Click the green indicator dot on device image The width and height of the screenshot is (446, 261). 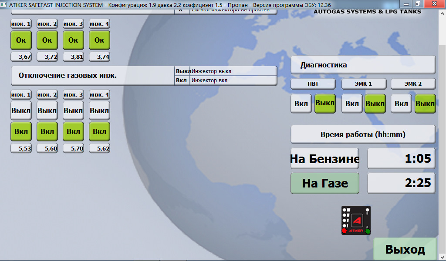pos(368,231)
